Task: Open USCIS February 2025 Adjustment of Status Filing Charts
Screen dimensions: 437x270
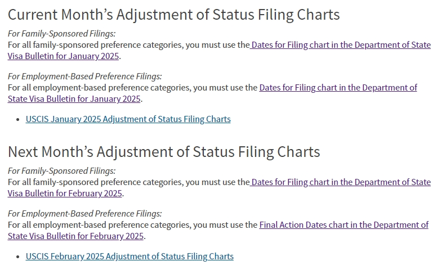Action: pyautogui.click(x=130, y=256)
